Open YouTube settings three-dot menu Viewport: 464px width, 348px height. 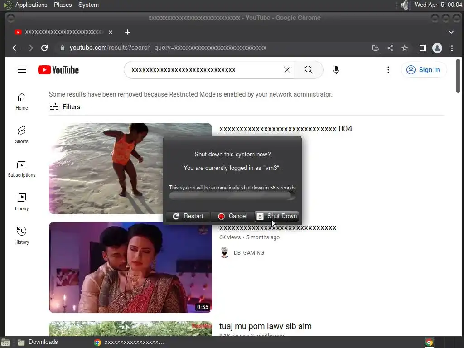coord(388,70)
